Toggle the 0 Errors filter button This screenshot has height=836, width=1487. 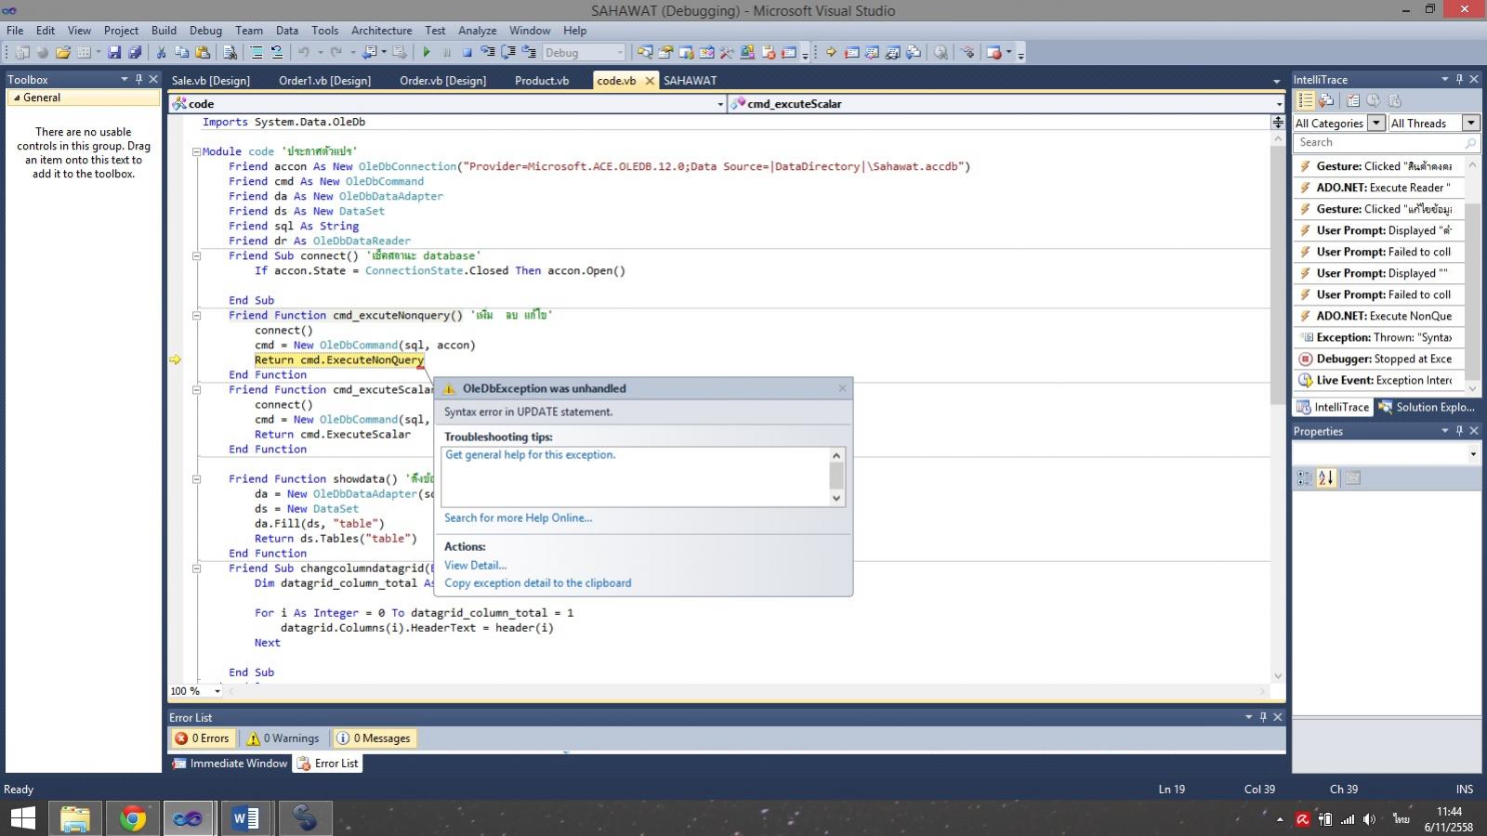202,738
